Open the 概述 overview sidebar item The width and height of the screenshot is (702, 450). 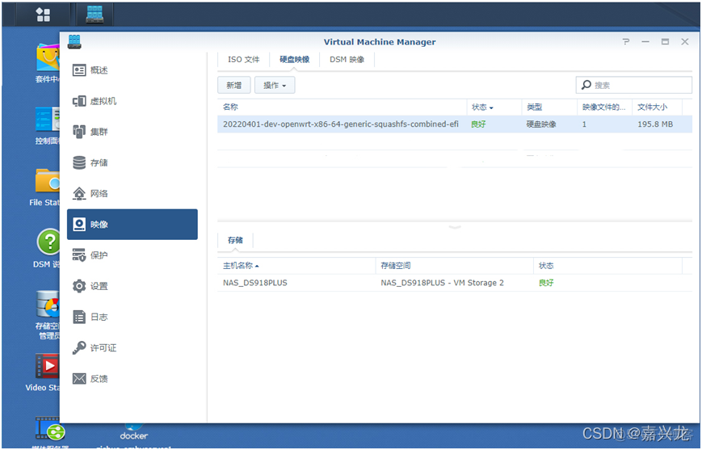132,70
